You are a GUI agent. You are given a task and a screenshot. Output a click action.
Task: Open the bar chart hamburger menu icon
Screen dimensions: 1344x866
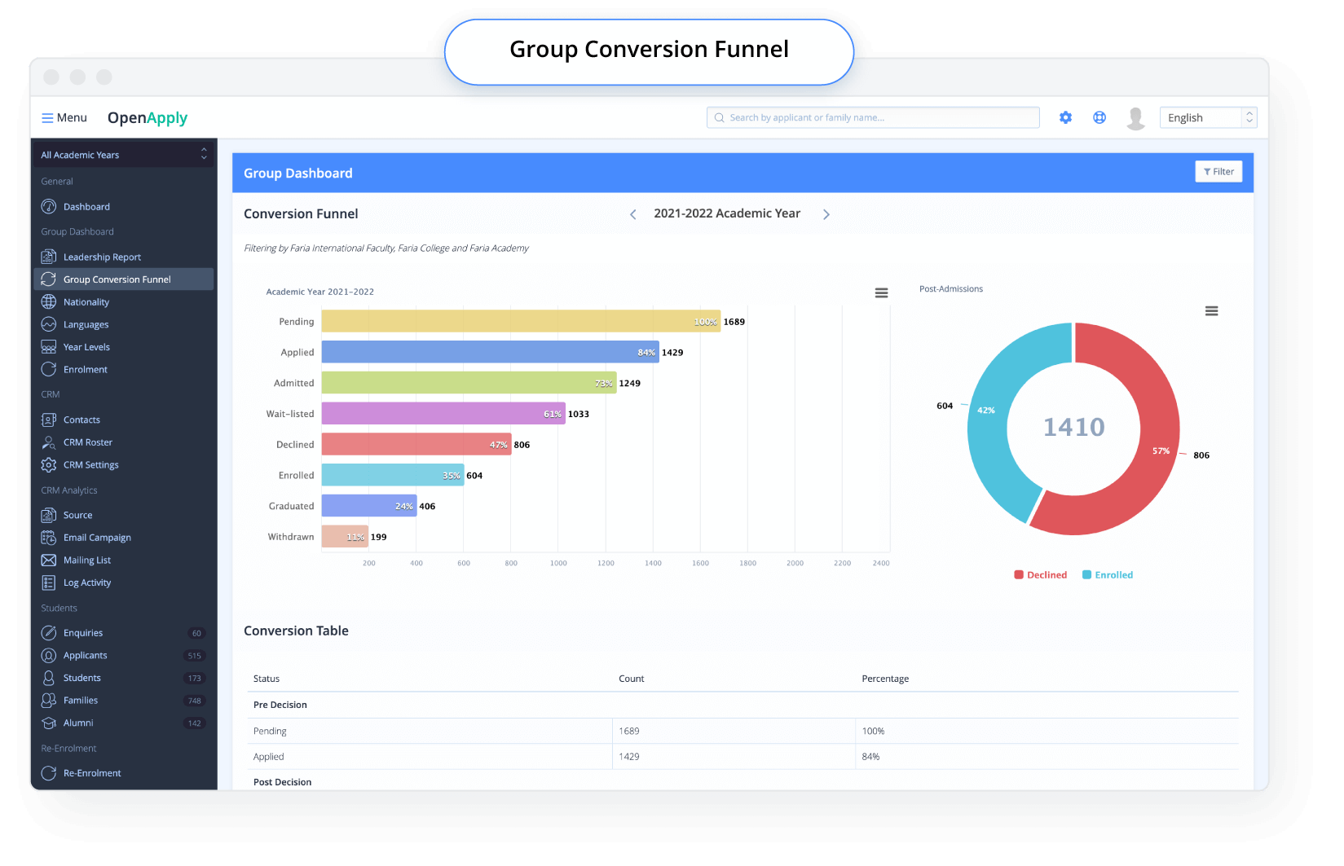(881, 293)
